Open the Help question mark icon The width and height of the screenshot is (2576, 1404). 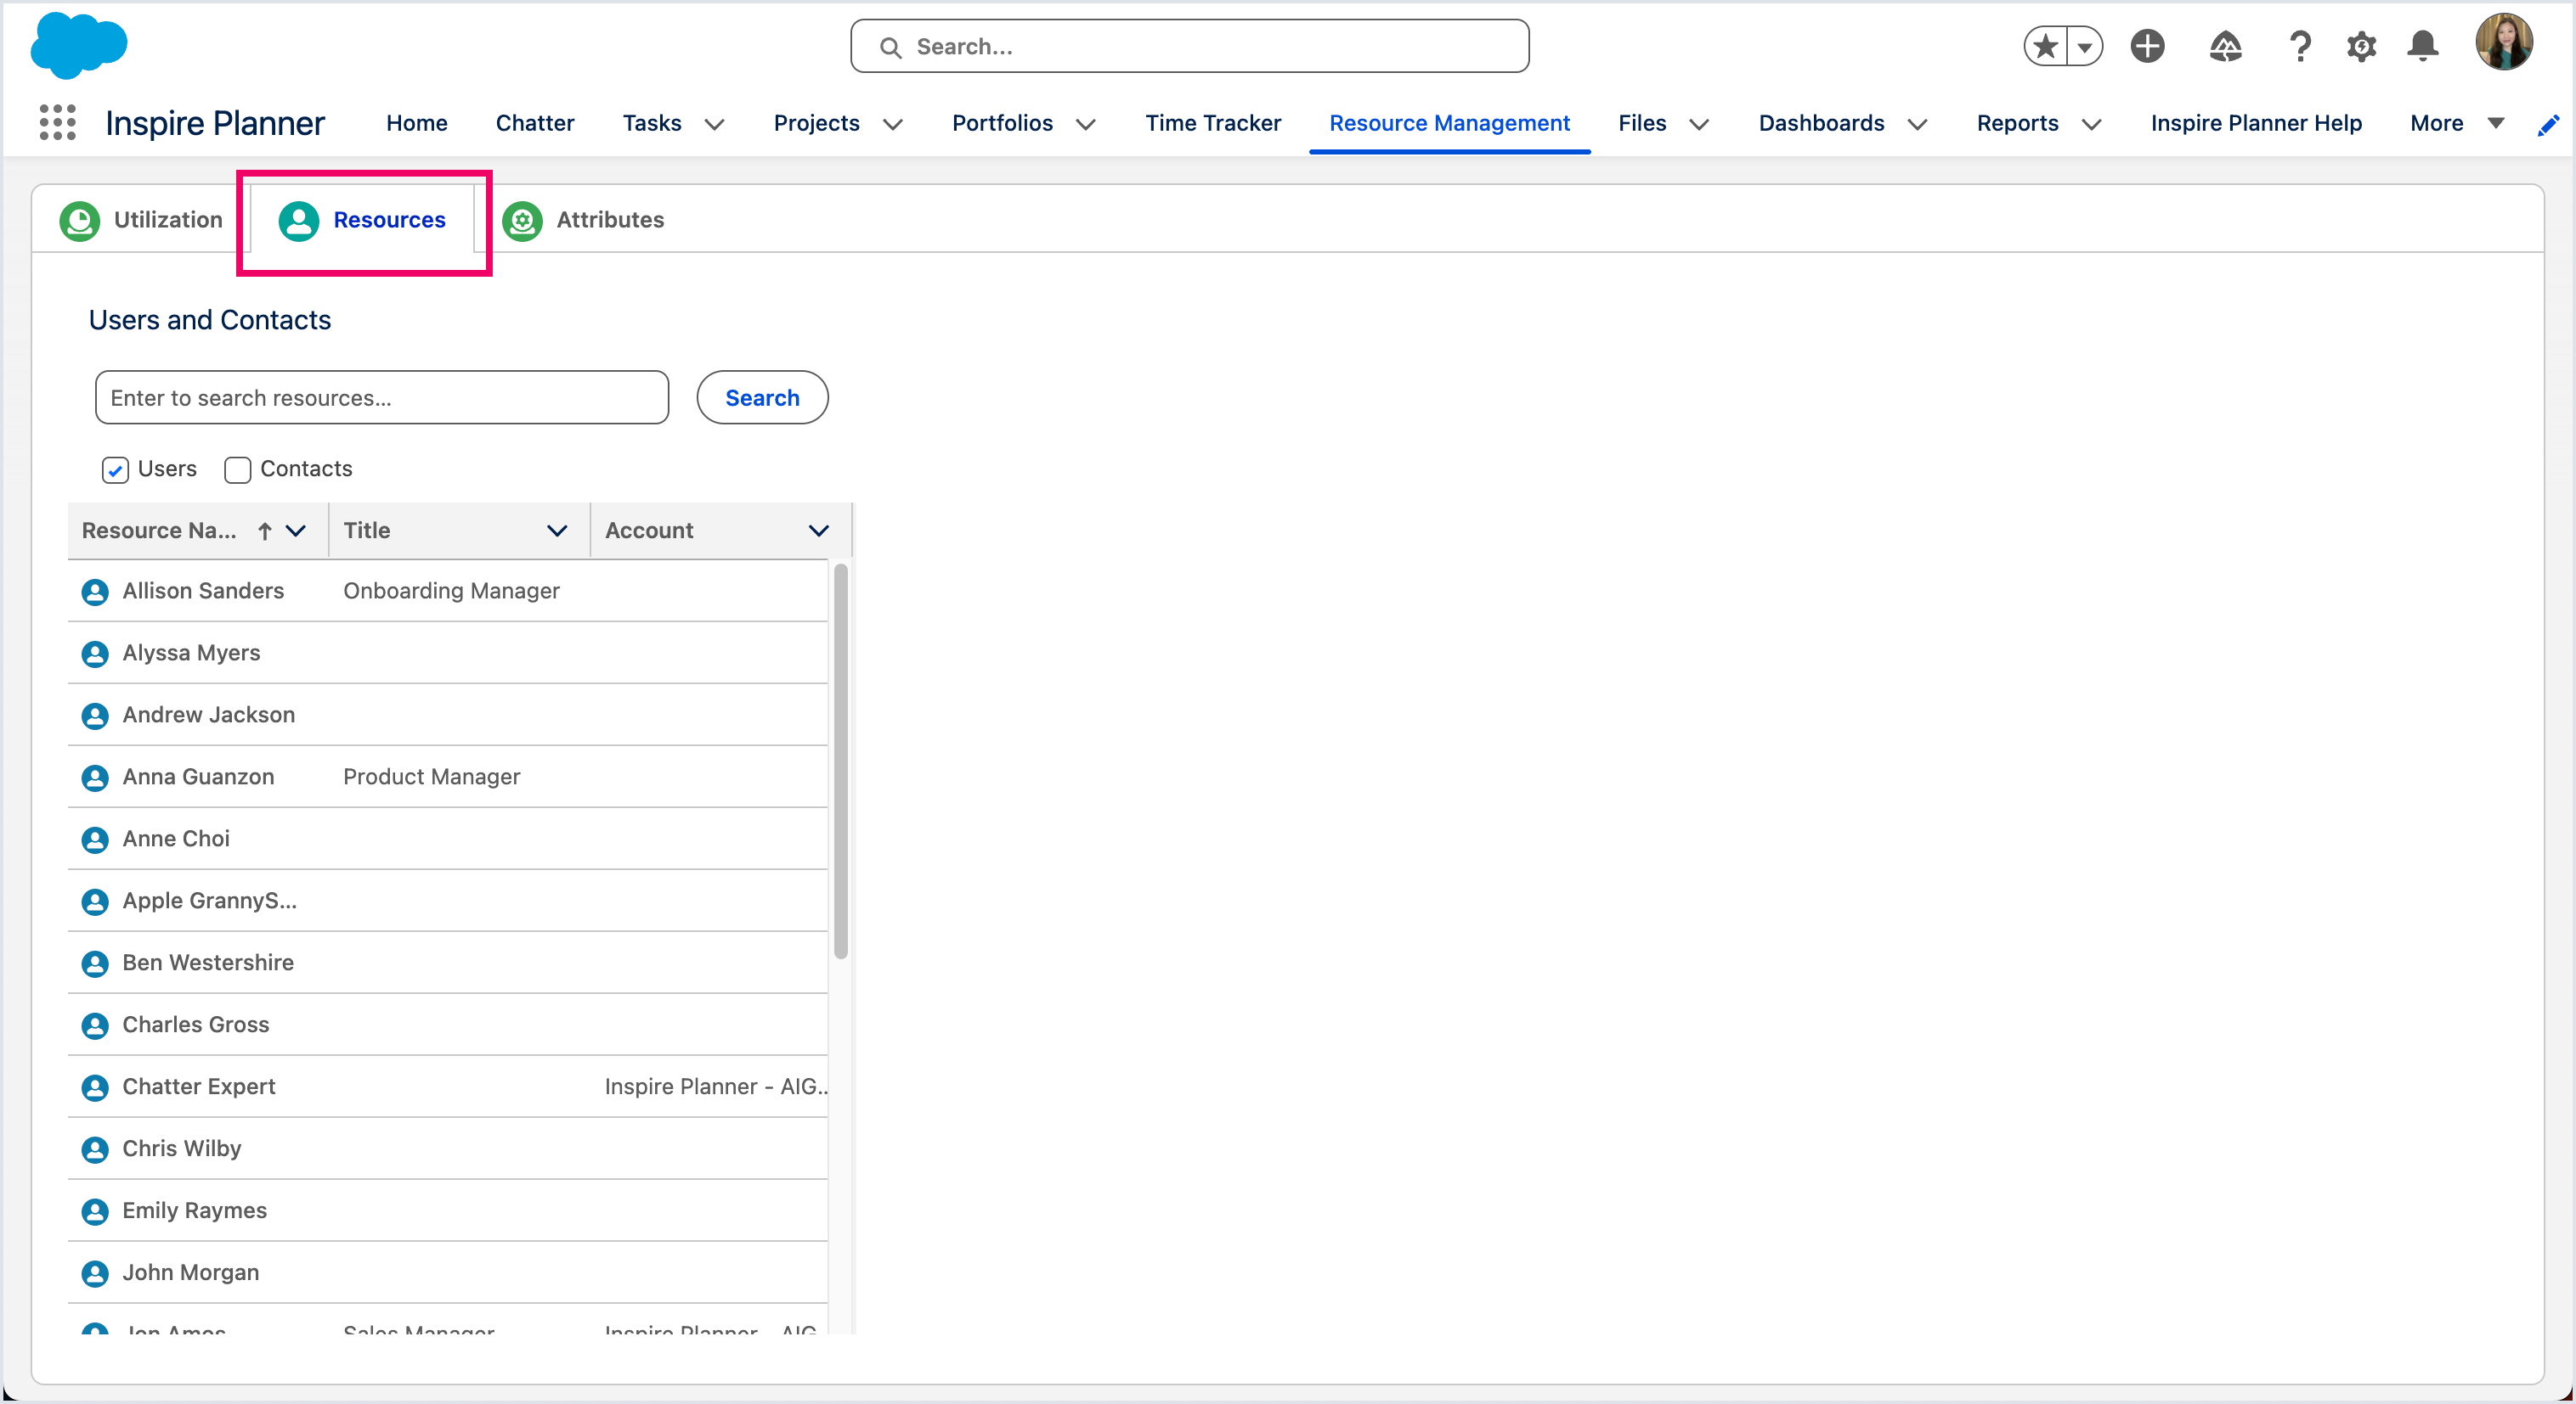[2300, 46]
